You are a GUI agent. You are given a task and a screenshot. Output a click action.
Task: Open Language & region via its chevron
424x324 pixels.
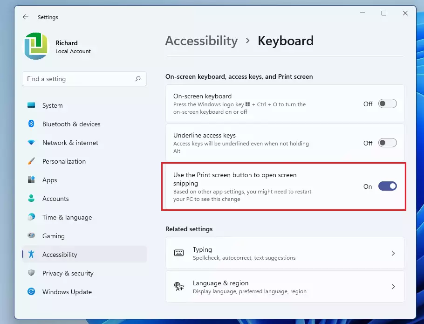click(x=393, y=287)
